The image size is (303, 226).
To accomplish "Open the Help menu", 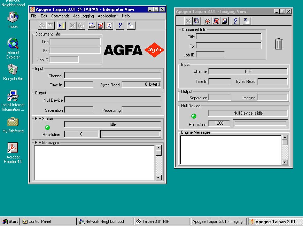I will [126, 16].
